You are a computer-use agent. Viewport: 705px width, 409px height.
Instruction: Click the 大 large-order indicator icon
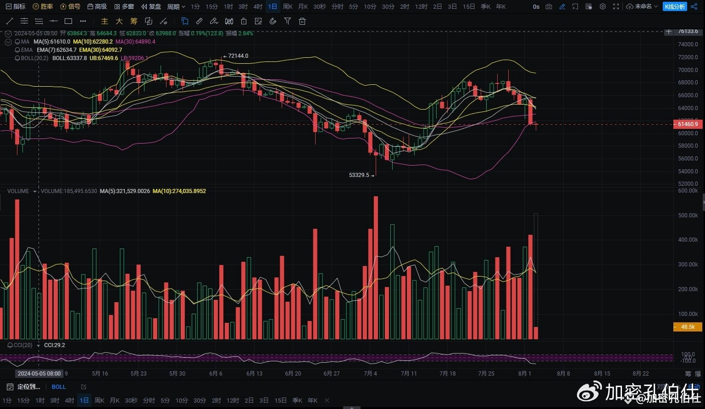[119, 21]
